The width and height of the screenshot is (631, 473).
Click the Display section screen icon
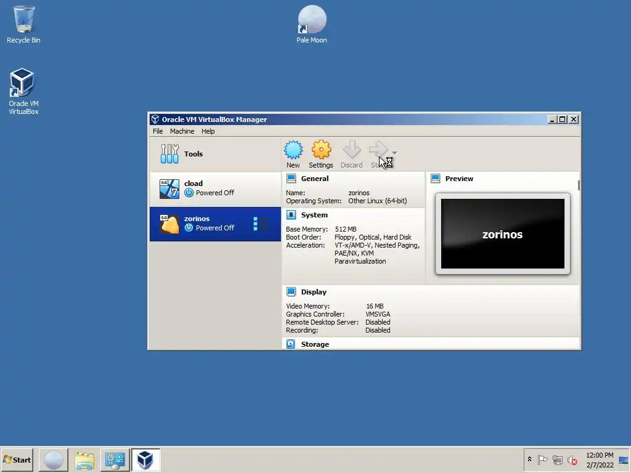pos(291,291)
